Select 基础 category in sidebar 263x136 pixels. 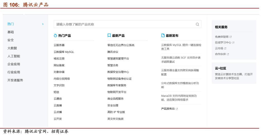(11, 32)
